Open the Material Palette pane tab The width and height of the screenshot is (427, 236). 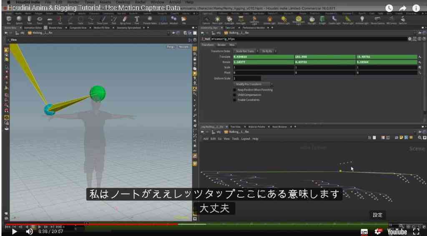pos(257,127)
